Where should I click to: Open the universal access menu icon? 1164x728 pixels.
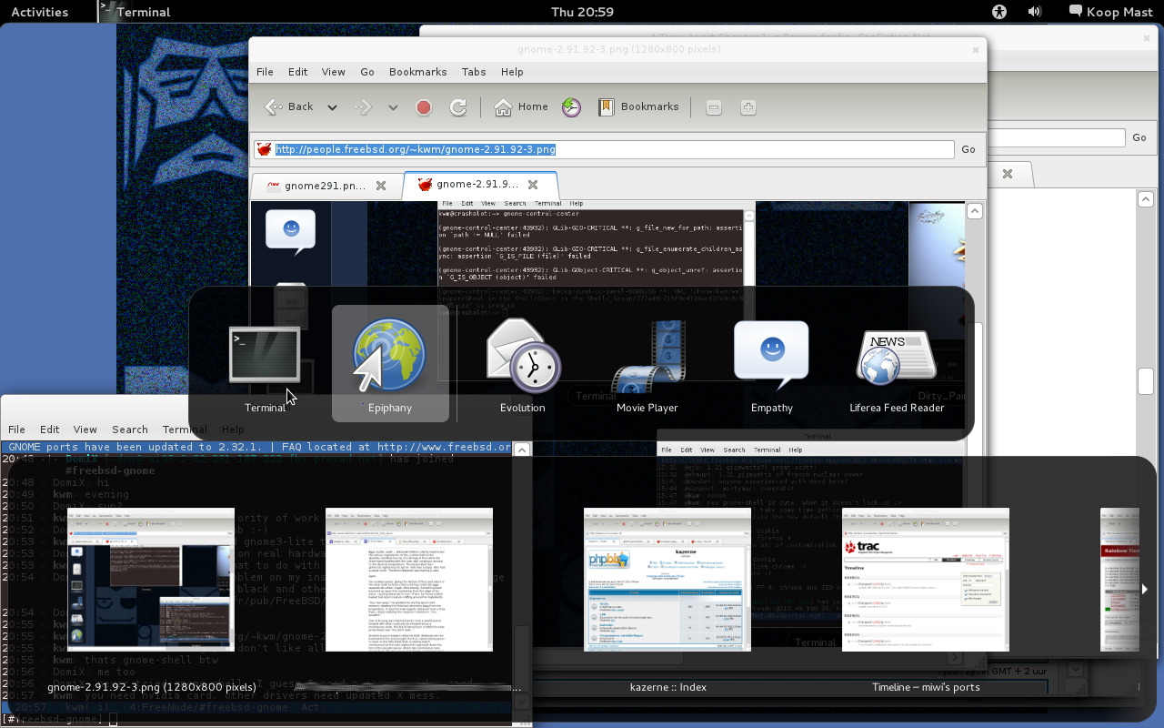pos(999,12)
